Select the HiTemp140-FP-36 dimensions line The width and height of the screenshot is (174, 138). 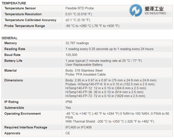point(104,92)
